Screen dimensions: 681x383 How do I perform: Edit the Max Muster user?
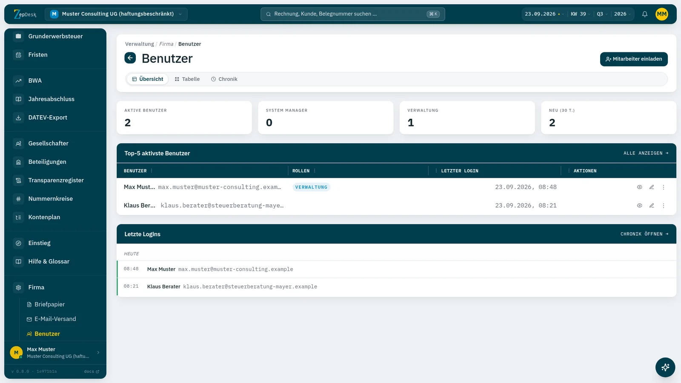(x=651, y=187)
